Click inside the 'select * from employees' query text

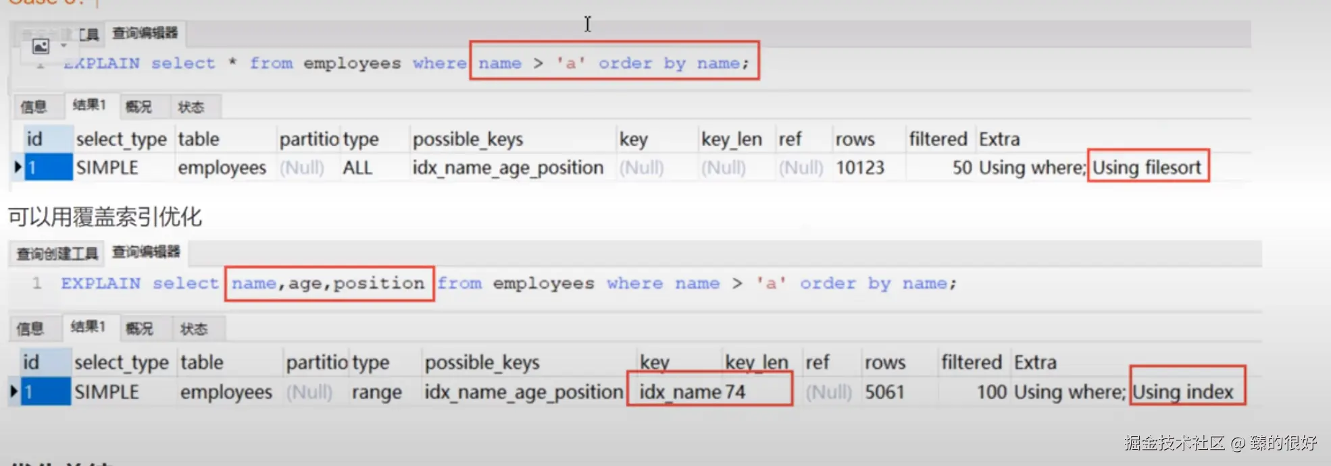click(x=406, y=63)
